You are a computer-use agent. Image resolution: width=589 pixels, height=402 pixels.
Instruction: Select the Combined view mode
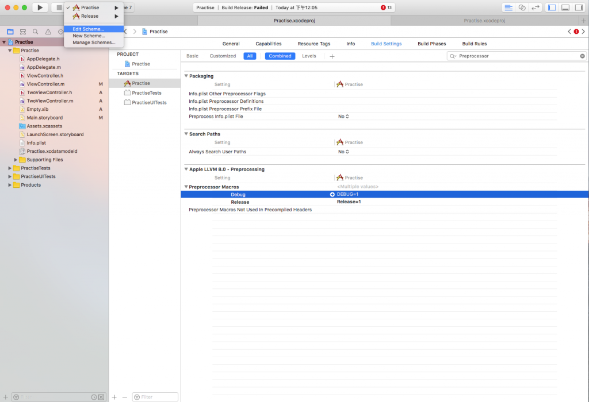(x=280, y=56)
